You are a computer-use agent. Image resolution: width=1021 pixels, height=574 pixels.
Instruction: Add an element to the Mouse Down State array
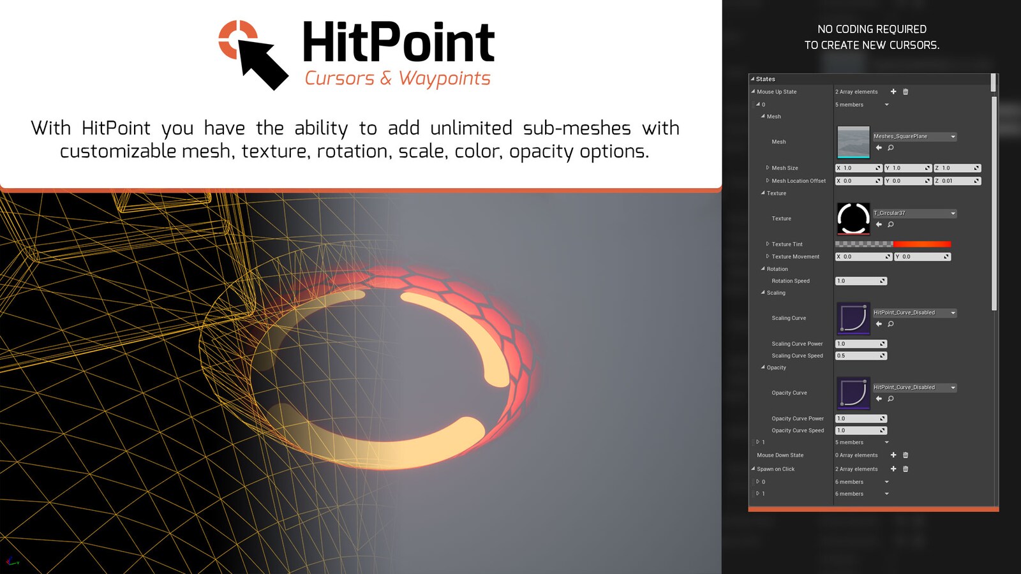point(893,455)
